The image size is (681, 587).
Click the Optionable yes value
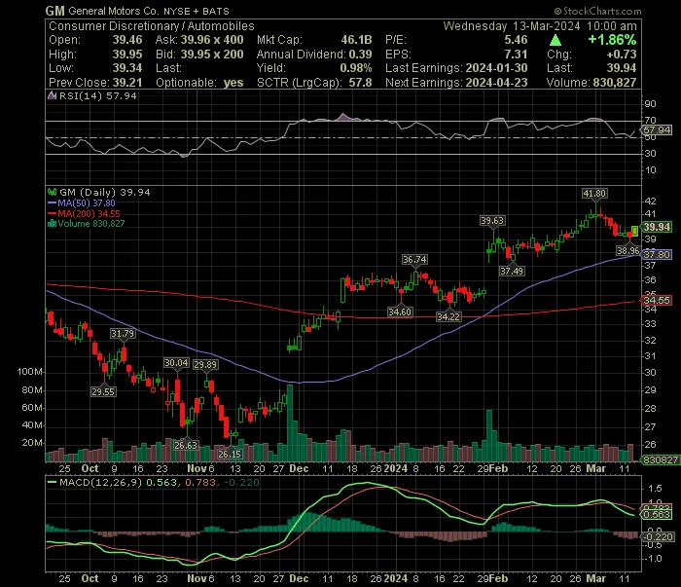pos(233,83)
